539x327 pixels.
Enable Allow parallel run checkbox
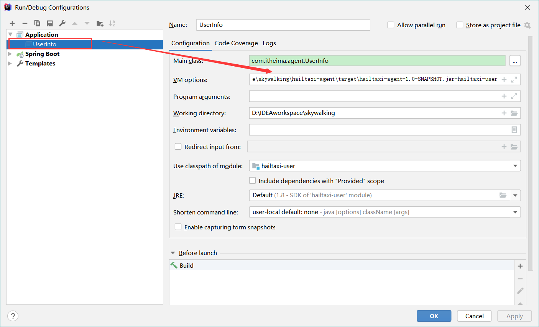pos(391,25)
